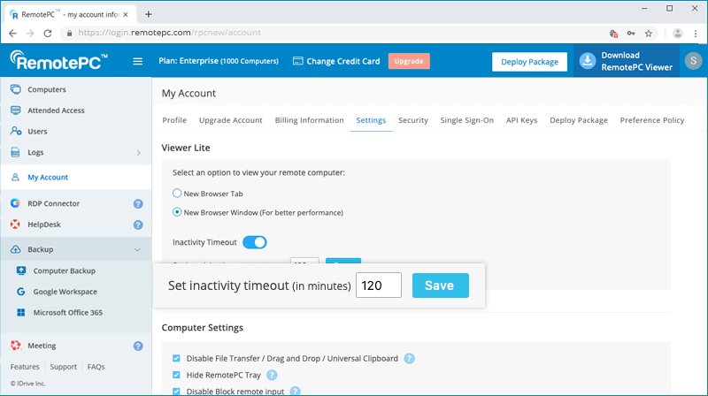Open the Billing Information tab

pos(309,120)
